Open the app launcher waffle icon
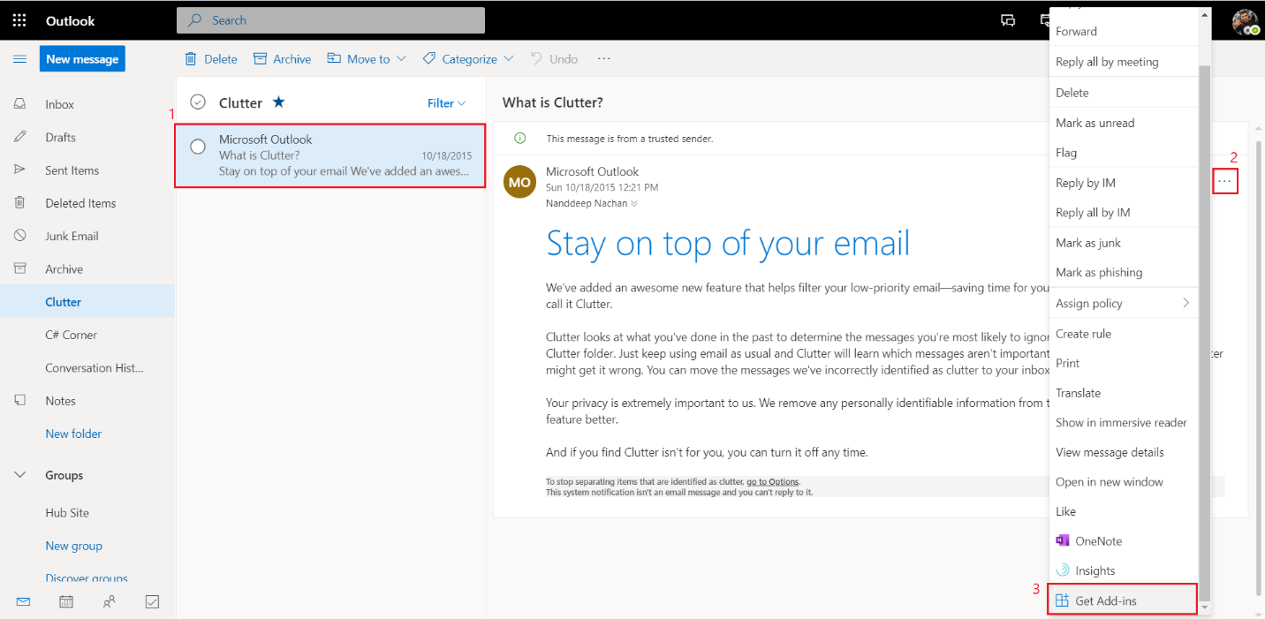The height and width of the screenshot is (619, 1265). click(x=19, y=20)
